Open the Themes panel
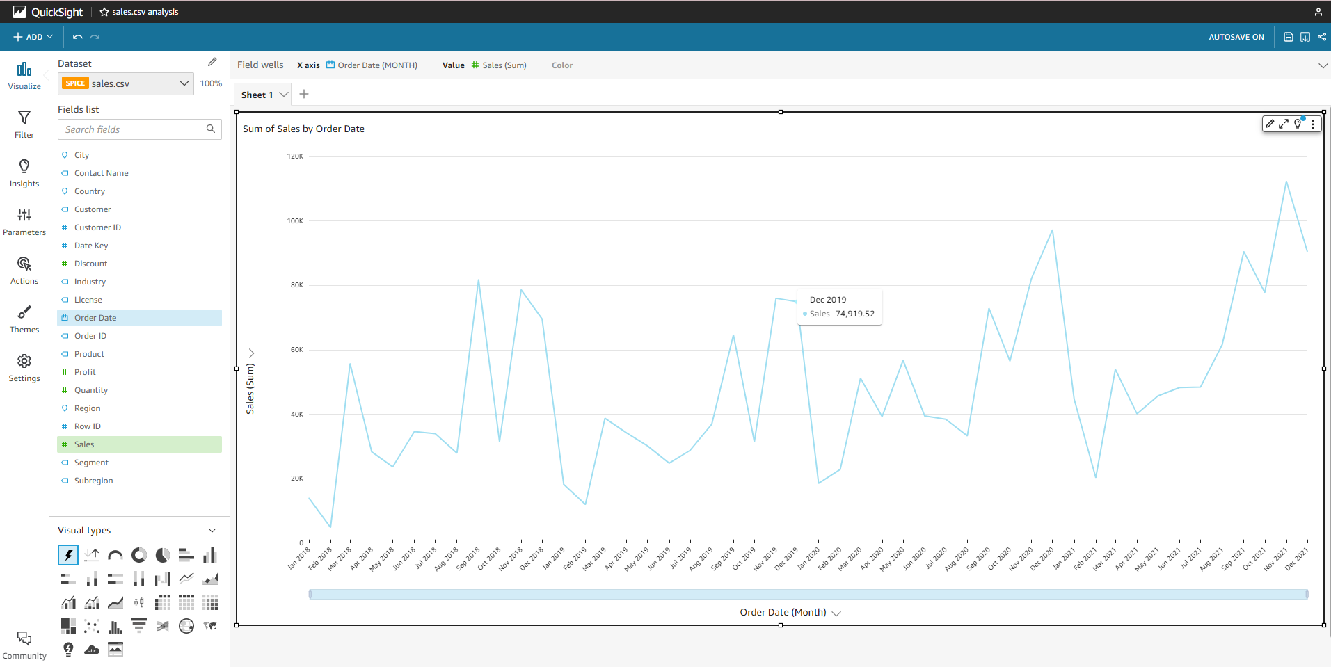The height and width of the screenshot is (667, 1331). (x=24, y=319)
